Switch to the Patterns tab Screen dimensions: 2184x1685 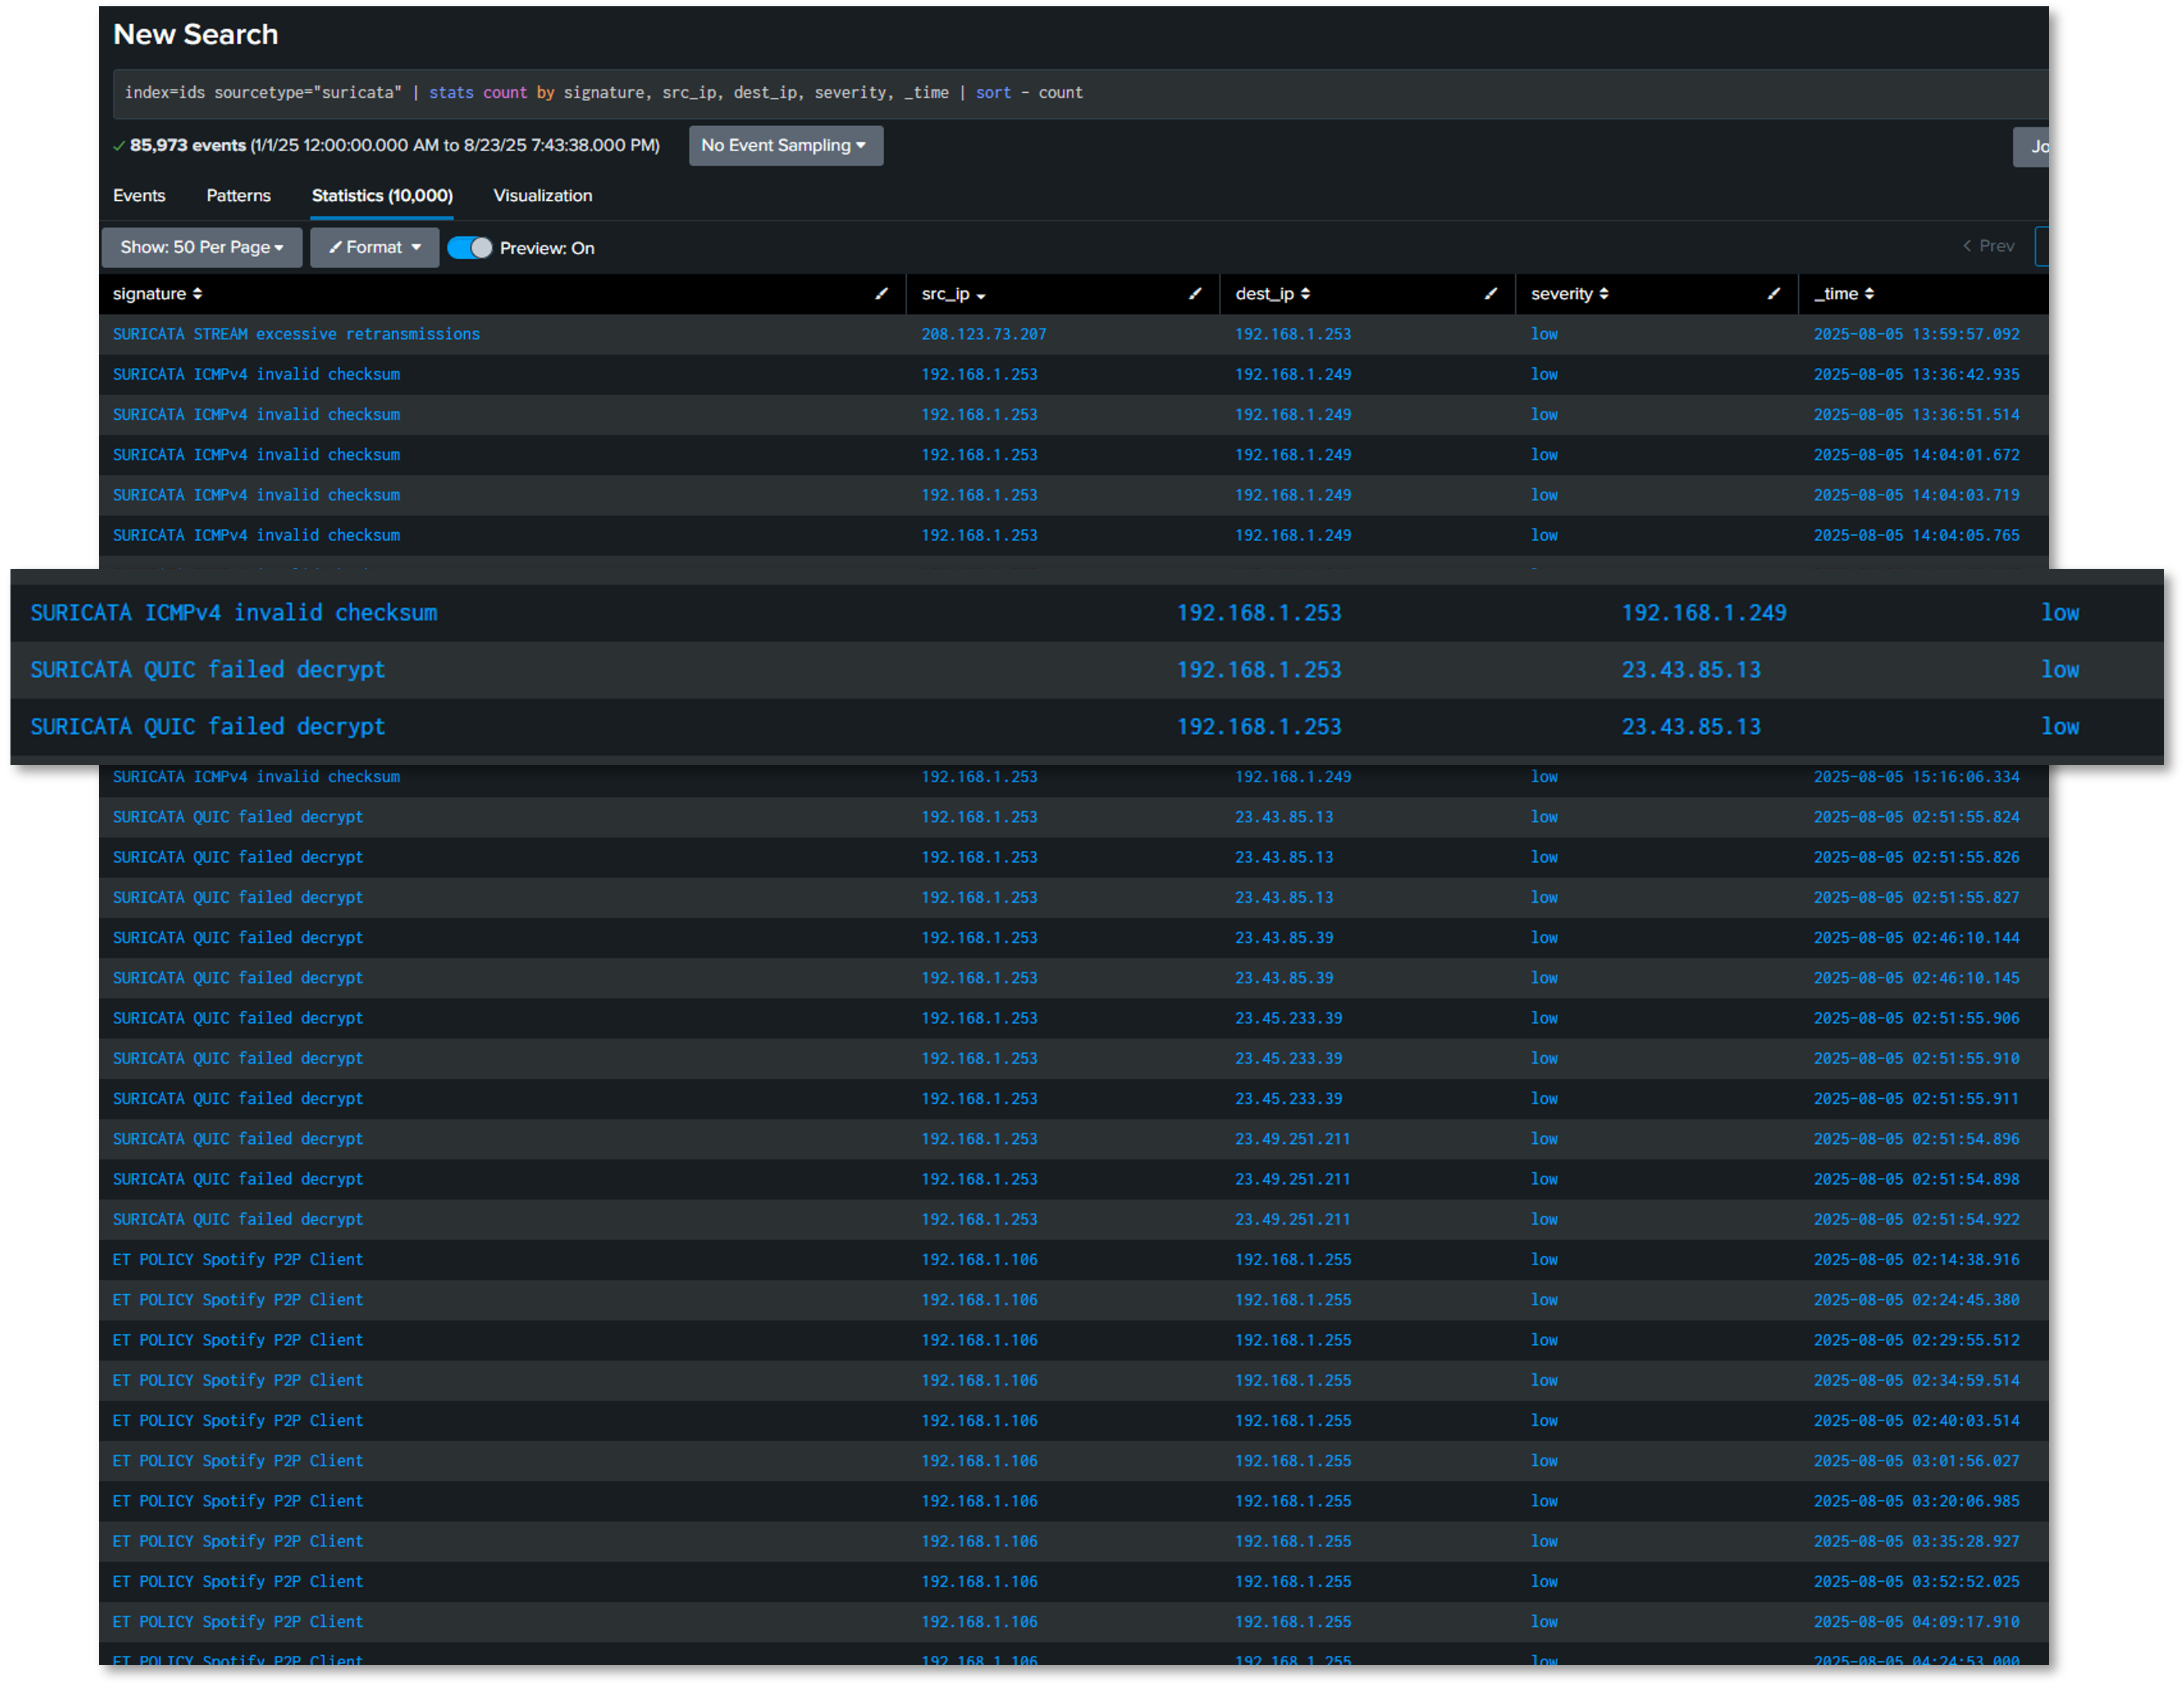238,196
